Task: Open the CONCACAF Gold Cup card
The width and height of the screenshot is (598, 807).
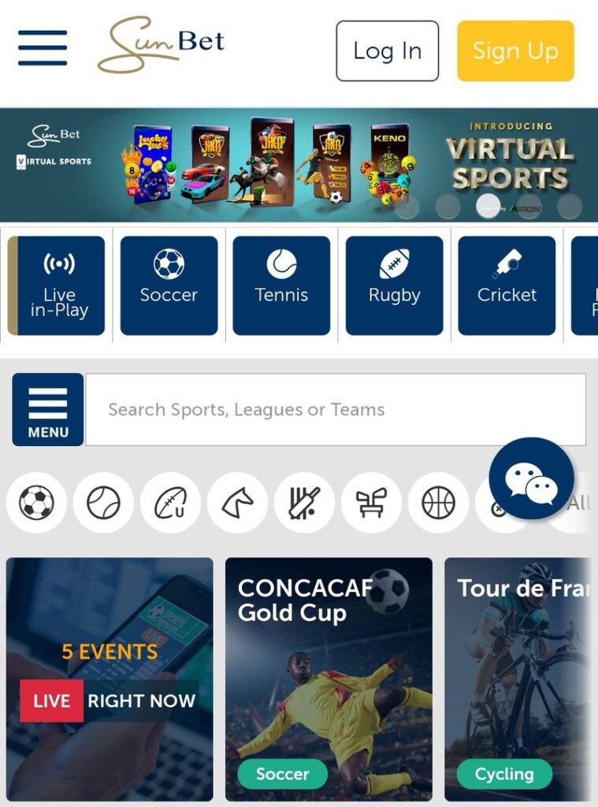Action: tap(329, 679)
